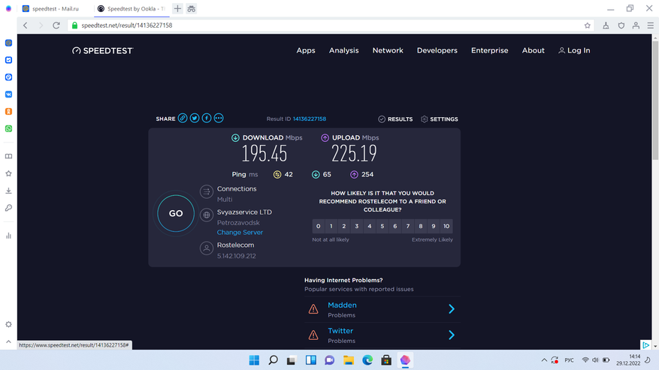The image size is (659, 370).
Task: Open incognito mode icon next to tabs
Action: 191,8
